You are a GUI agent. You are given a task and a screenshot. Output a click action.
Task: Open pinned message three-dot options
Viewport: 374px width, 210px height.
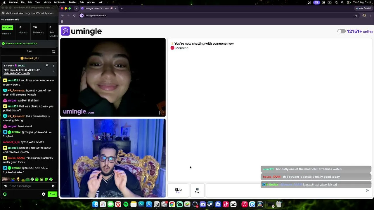pyautogui.click(x=53, y=66)
